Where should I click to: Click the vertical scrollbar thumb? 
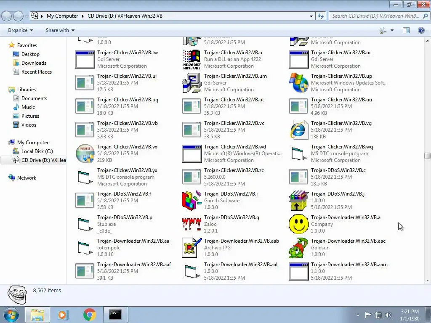(x=427, y=156)
